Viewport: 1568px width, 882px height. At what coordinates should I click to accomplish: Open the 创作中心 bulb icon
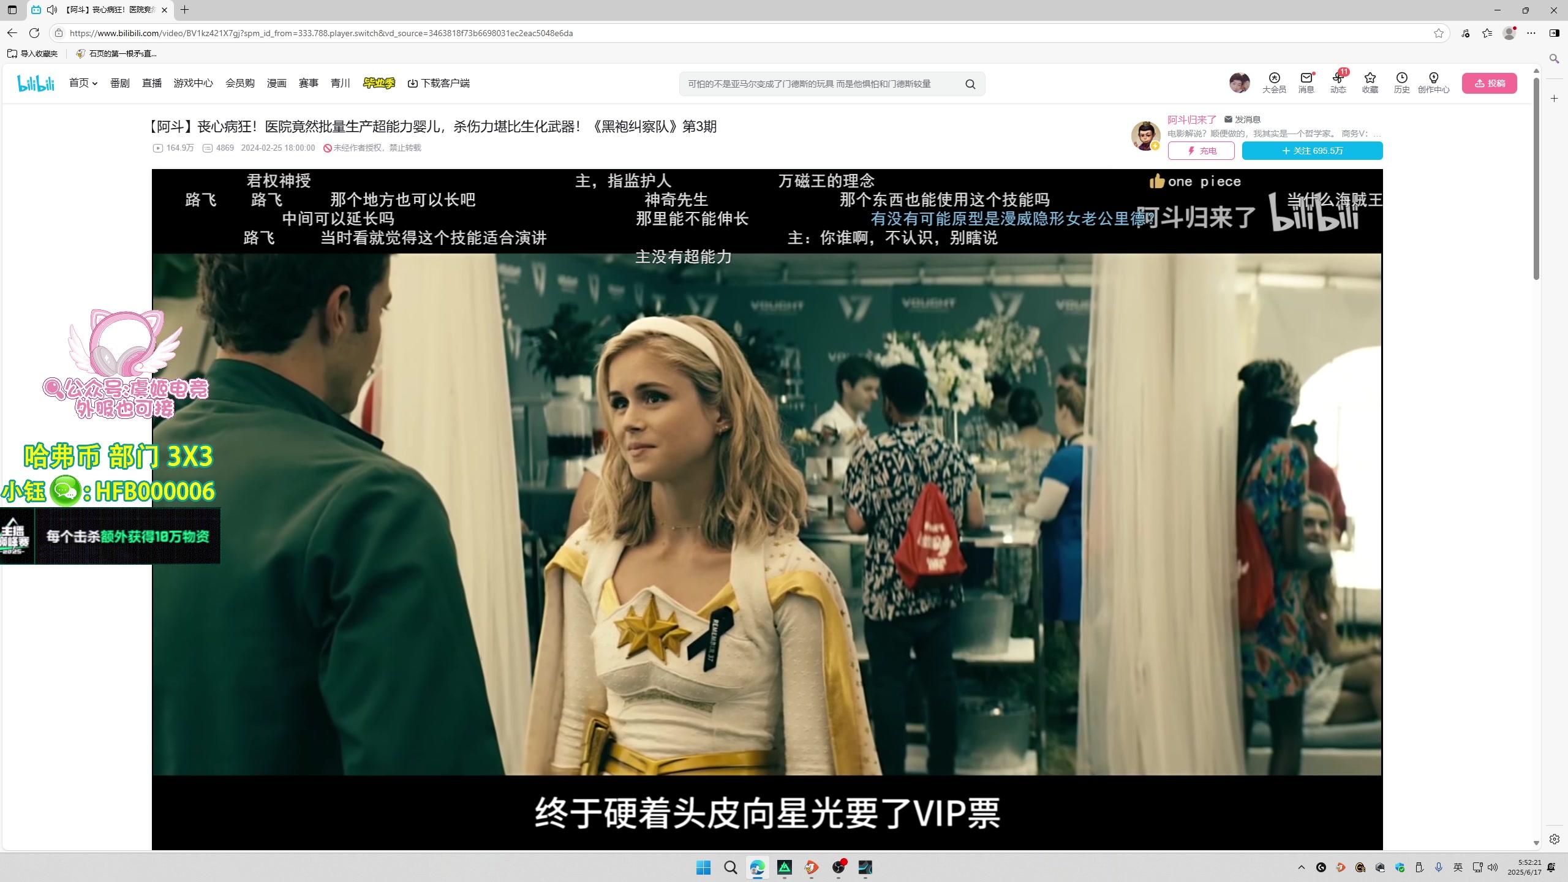coord(1434,83)
